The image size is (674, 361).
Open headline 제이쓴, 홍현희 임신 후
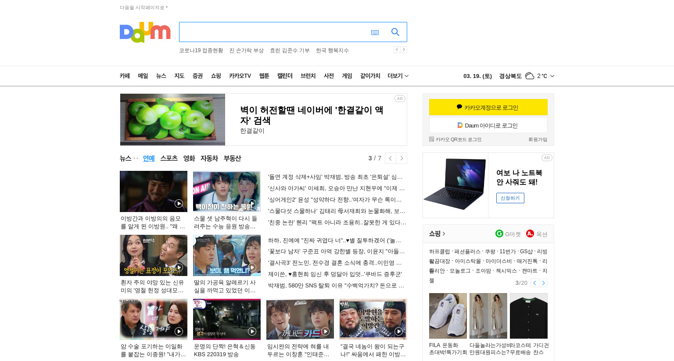335,274
